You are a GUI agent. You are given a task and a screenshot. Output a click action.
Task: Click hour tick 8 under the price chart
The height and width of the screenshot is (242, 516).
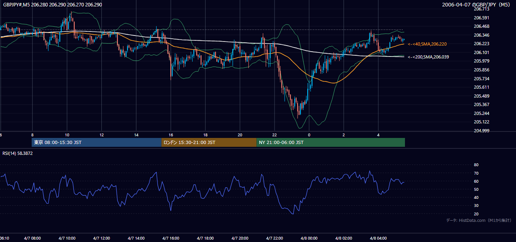point(32,135)
